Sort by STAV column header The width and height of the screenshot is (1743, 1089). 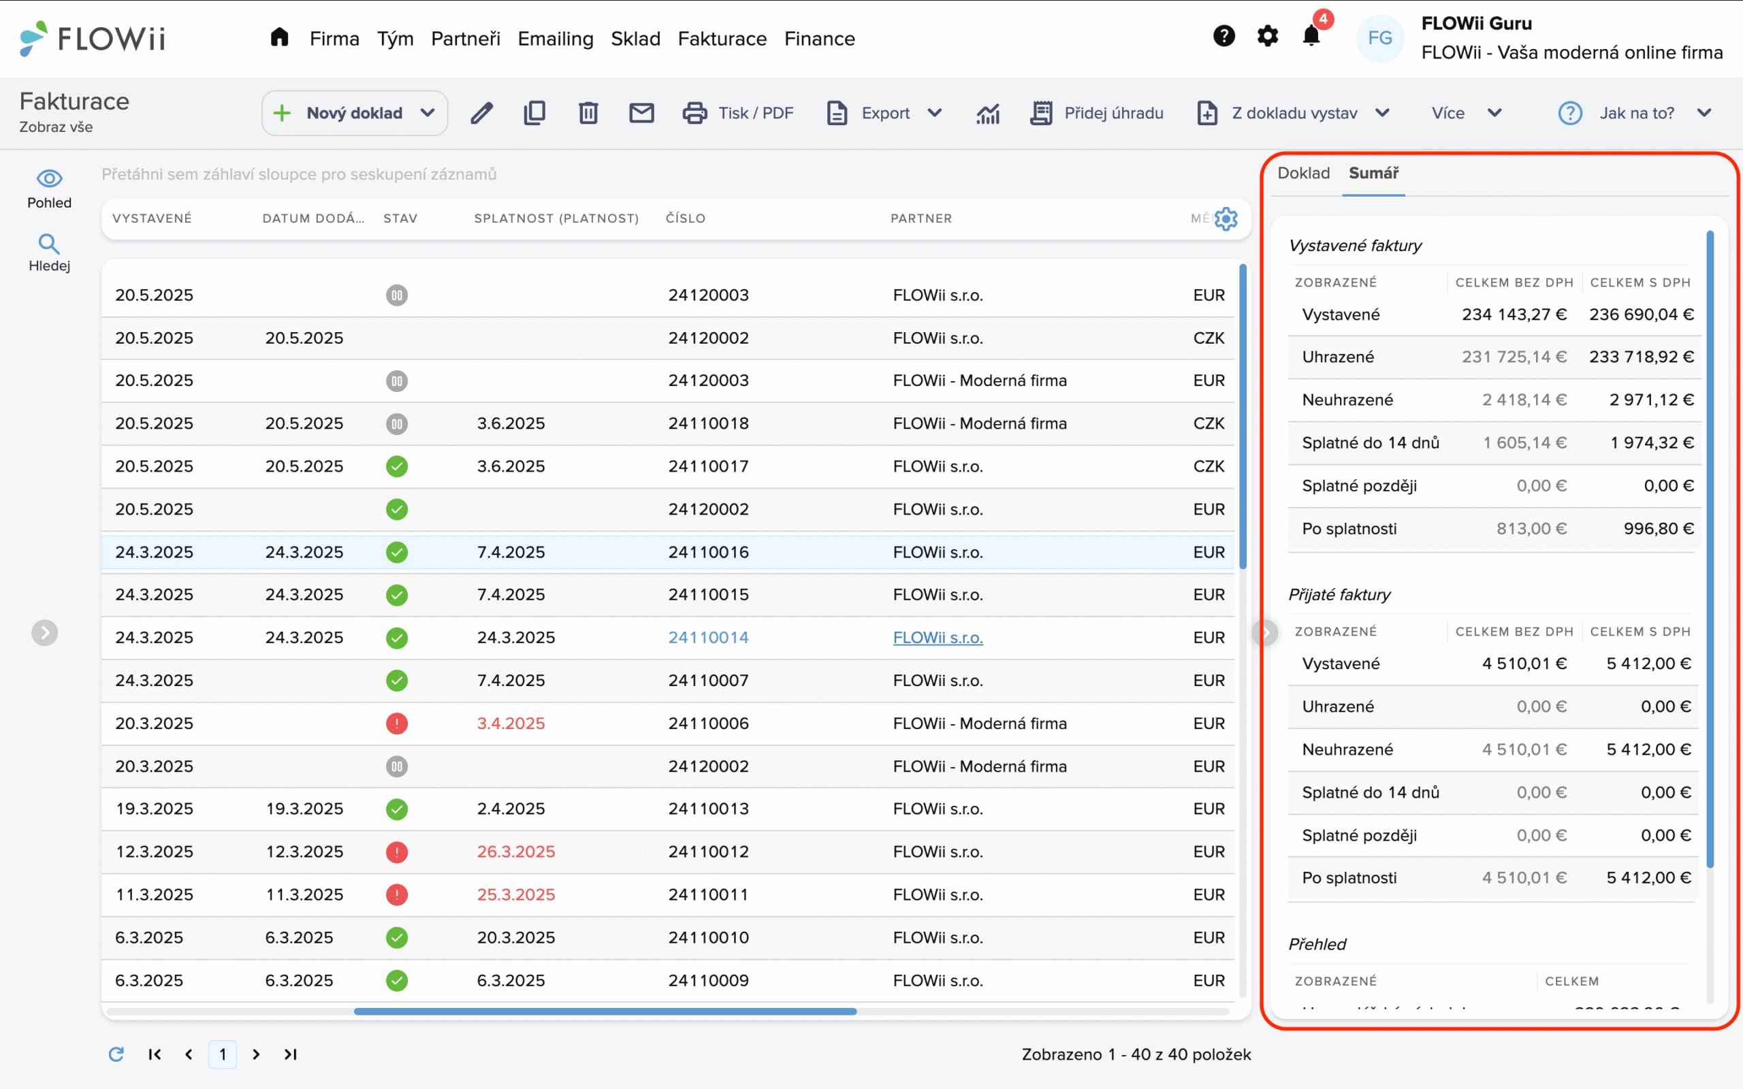click(400, 218)
